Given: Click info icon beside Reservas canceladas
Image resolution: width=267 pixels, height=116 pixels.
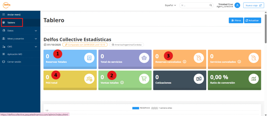Looking at the screenshot, I should pos(184,62).
